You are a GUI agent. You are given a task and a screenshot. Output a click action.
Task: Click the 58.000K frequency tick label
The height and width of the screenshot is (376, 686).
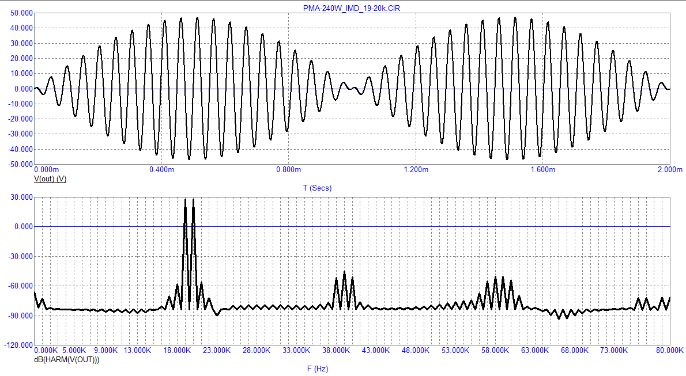click(x=495, y=351)
